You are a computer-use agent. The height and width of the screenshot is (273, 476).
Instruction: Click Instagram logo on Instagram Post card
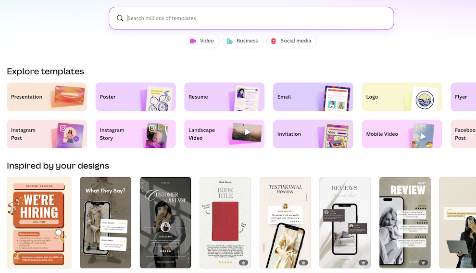[x=63, y=128]
